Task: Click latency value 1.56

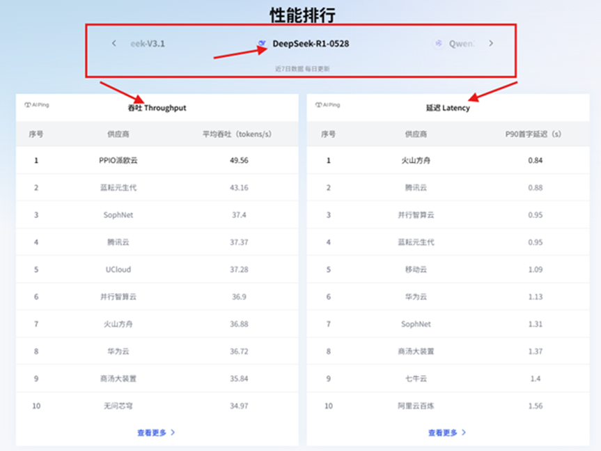Action: coord(535,406)
